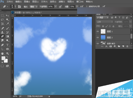The height and width of the screenshot is (98, 133).
Task: Swap foreground and background colors
Action: pyautogui.click(x=7, y=57)
